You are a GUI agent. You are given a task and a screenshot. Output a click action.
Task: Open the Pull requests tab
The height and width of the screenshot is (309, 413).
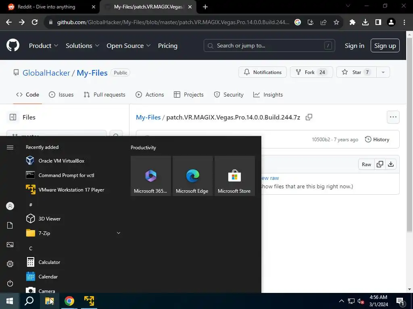[x=104, y=95]
